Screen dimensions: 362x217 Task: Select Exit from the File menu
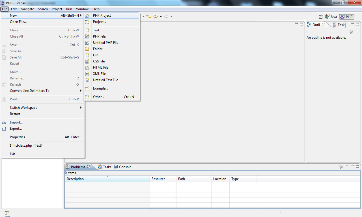(43, 154)
